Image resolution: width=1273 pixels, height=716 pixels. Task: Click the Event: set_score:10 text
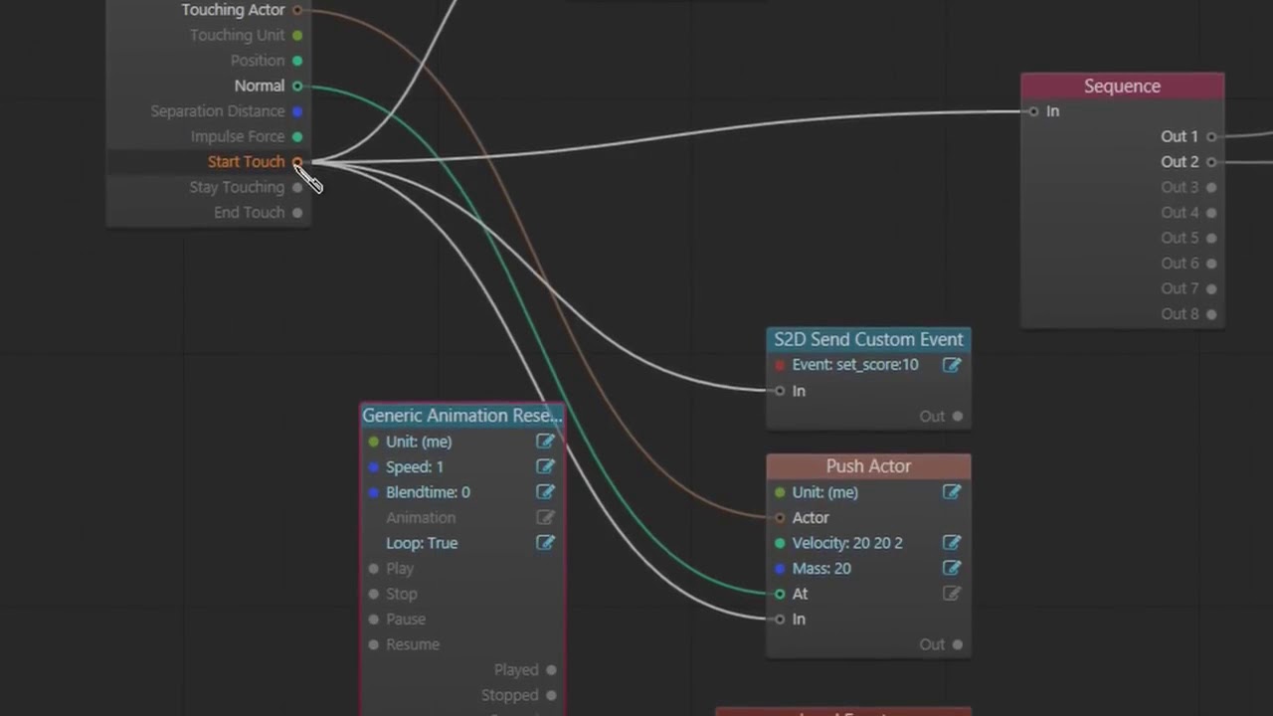pyautogui.click(x=855, y=365)
